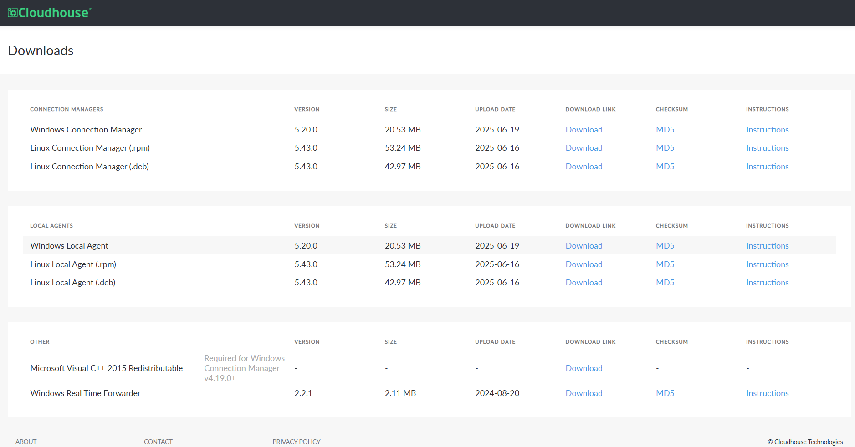This screenshot has width=855, height=447.
Task: Click the Downloads page heading
Action: [41, 51]
